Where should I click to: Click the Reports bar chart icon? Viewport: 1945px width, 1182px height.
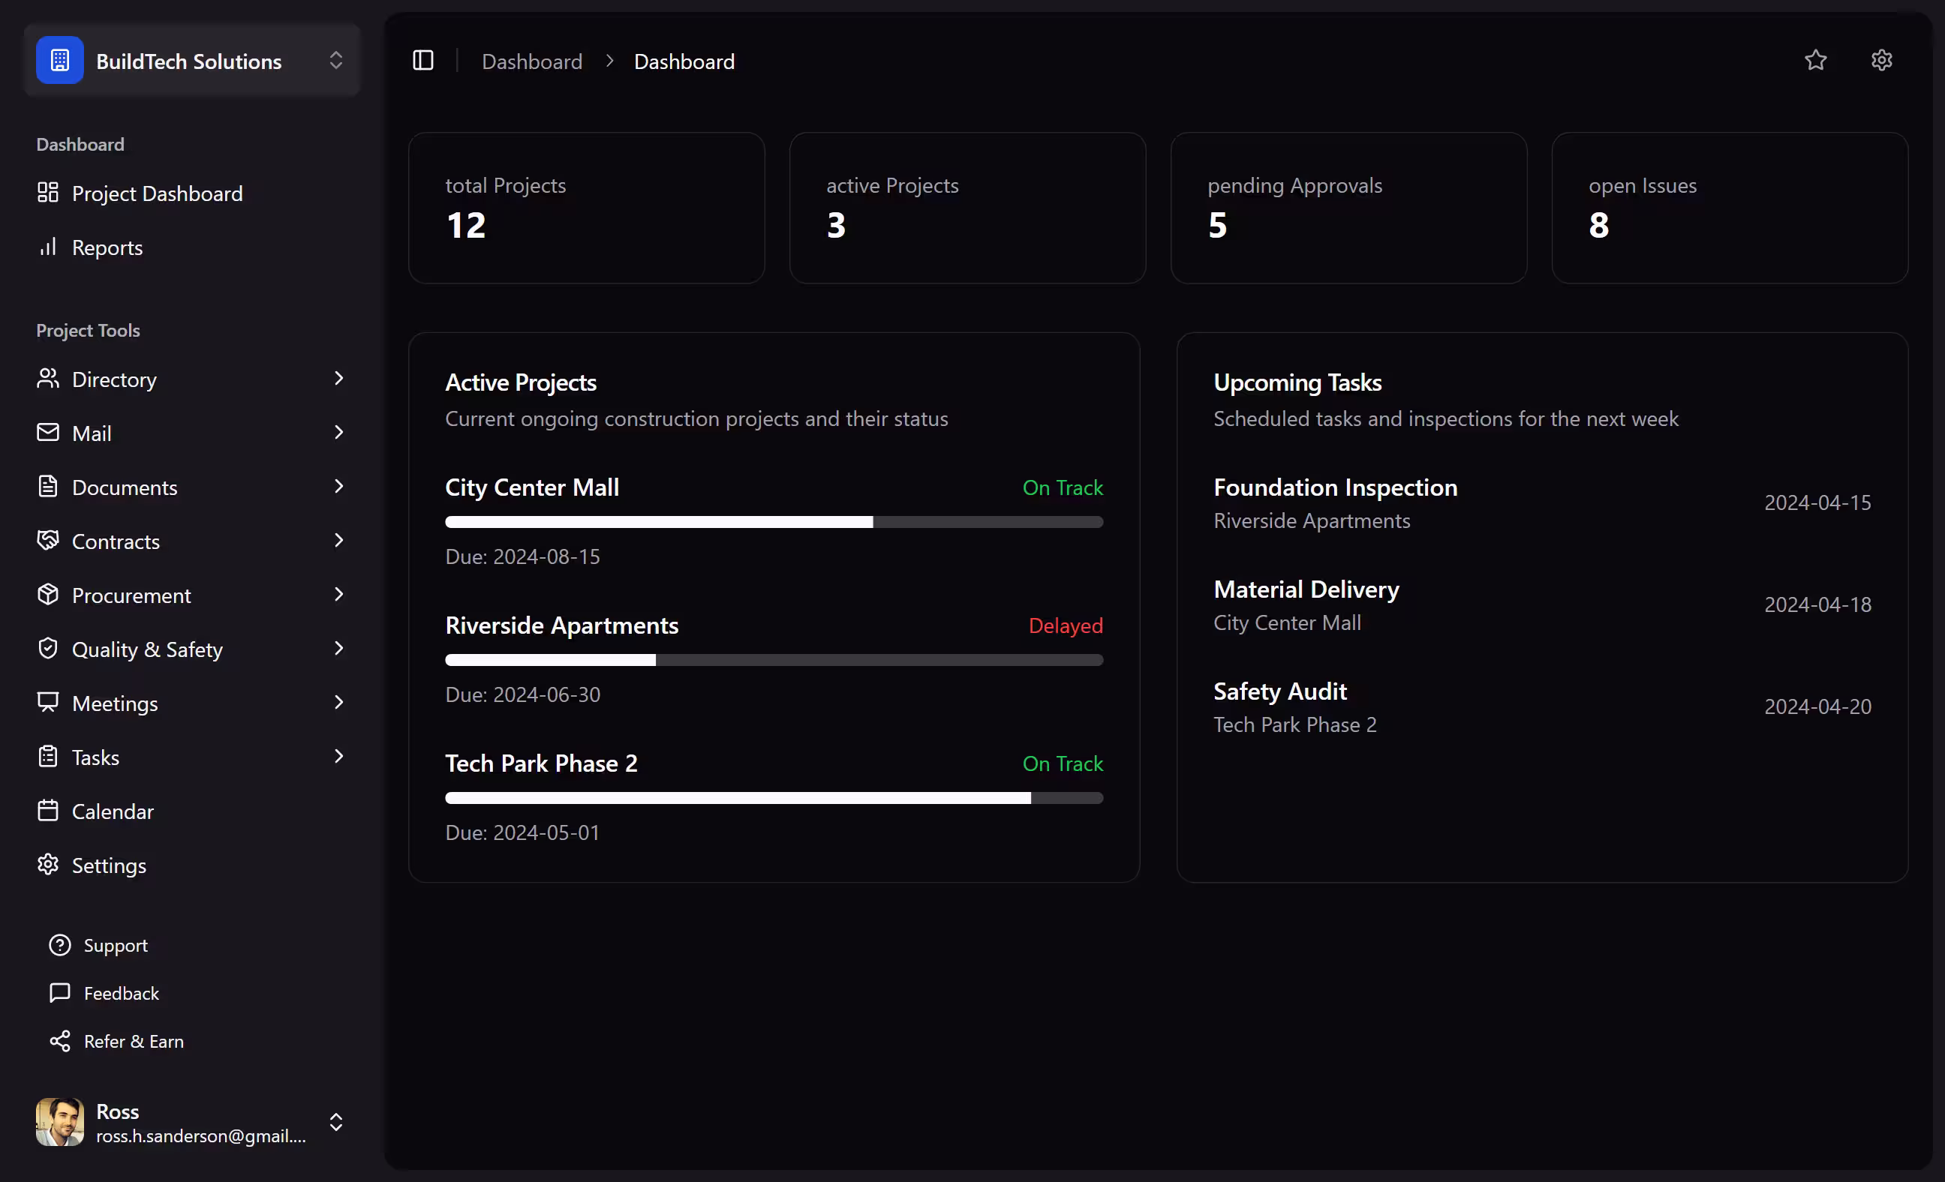tap(48, 247)
